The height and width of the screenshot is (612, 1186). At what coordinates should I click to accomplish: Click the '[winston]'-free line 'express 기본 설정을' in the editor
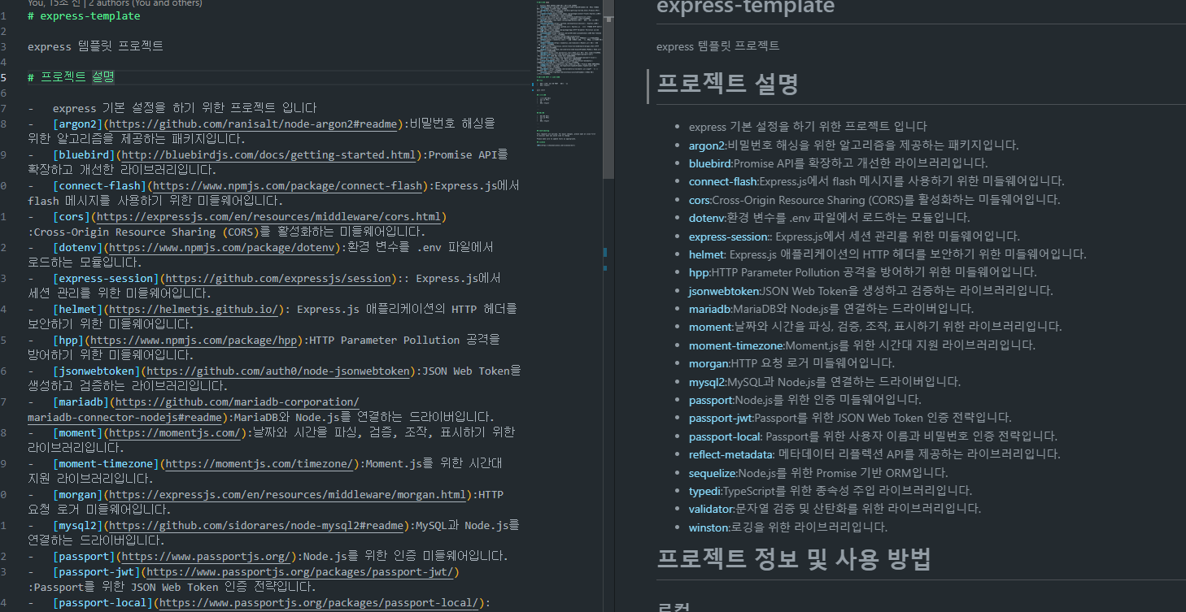[x=185, y=108]
